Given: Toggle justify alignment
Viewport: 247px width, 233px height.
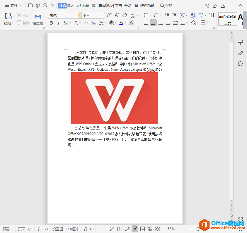Looking at the screenshot, I should pos(168,23).
